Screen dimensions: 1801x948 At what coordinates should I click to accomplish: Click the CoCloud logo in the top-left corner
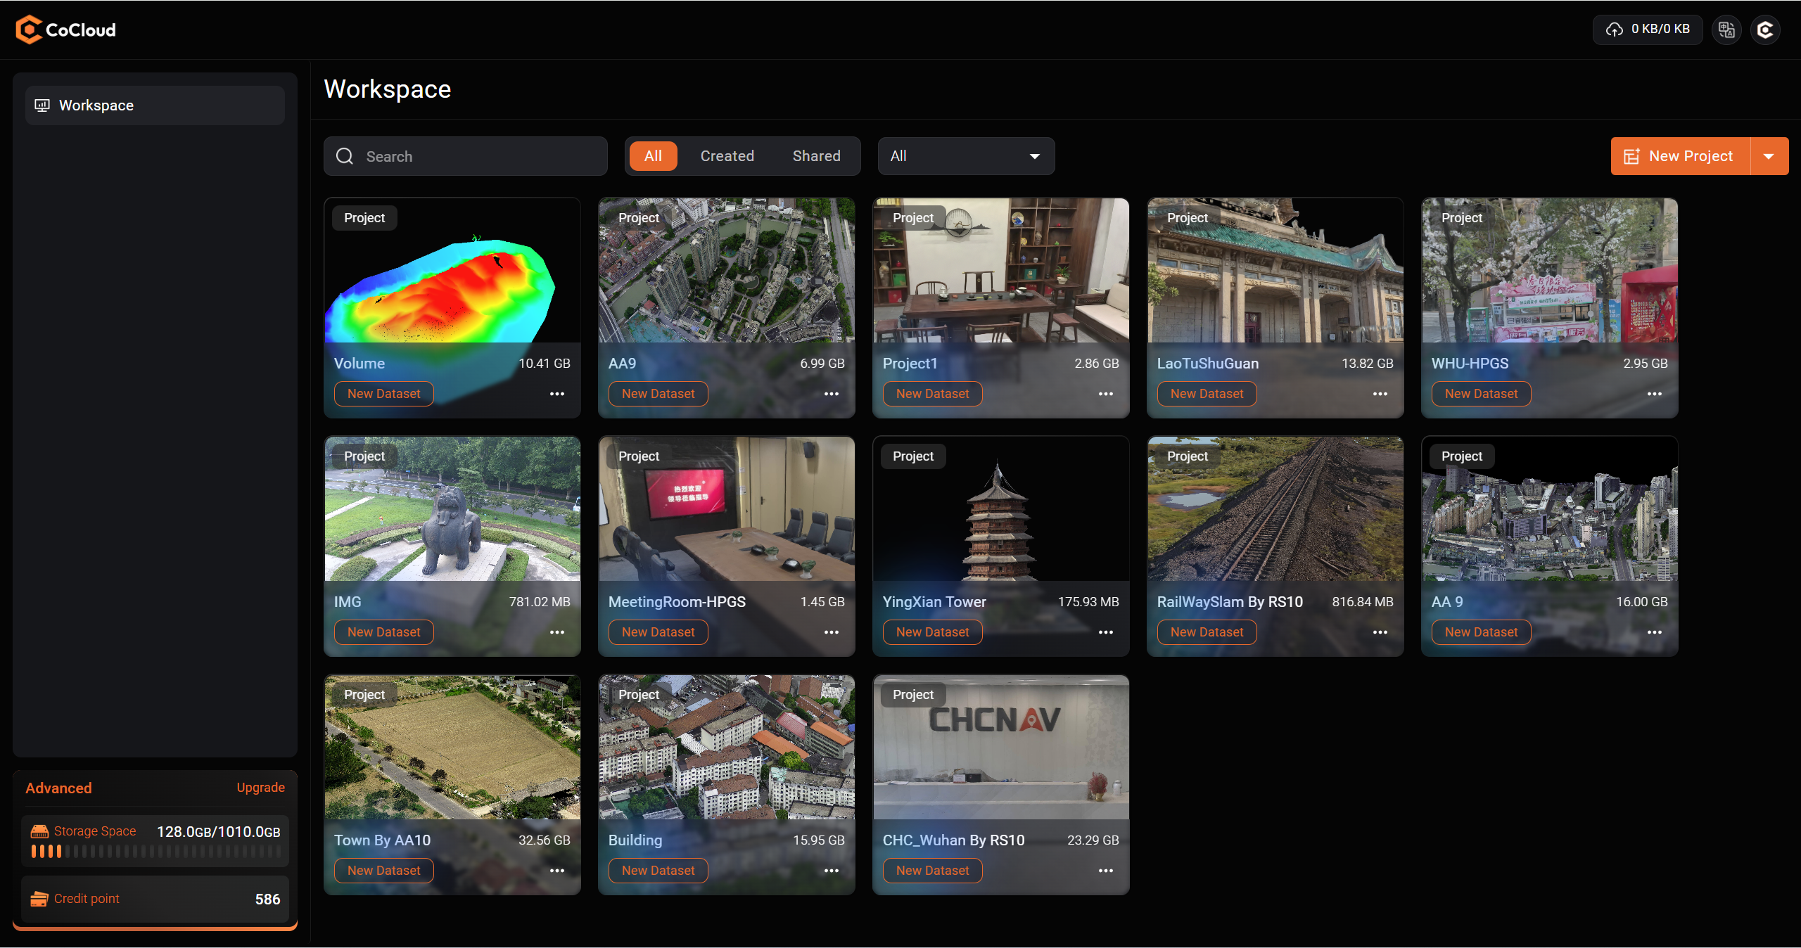pyautogui.click(x=65, y=29)
